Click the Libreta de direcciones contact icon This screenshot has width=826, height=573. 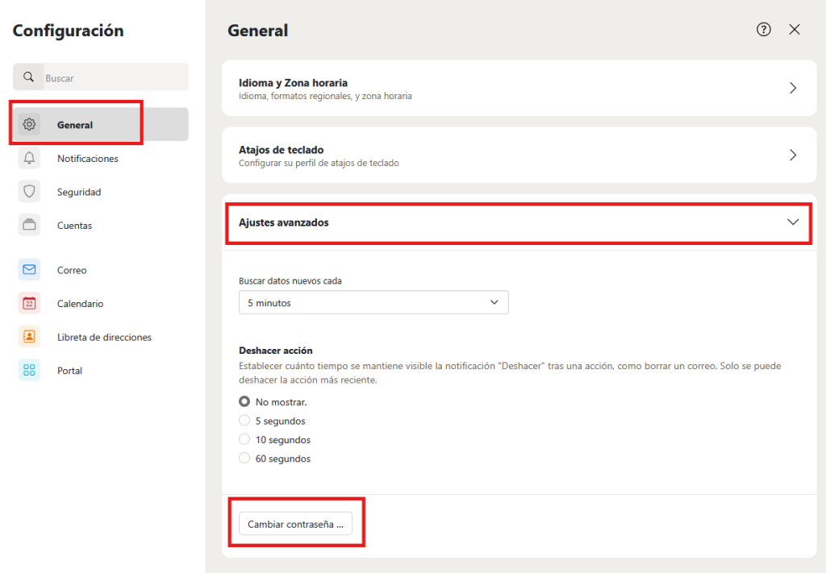pyautogui.click(x=30, y=337)
